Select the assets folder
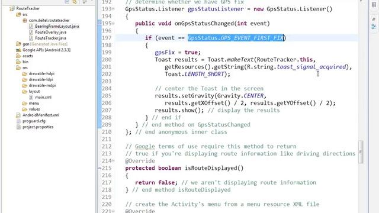 24,56
